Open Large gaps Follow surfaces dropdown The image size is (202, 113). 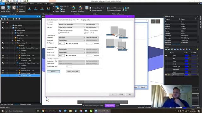click(x=72, y=40)
